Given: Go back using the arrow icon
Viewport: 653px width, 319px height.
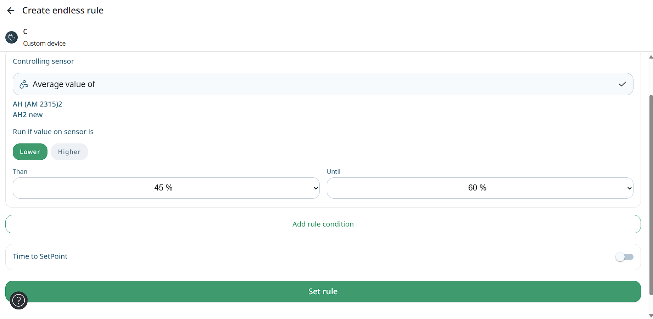Looking at the screenshot, I should [x=11, y=11].
